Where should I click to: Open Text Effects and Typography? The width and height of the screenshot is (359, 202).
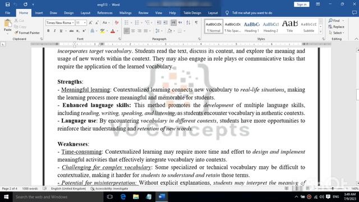click(92, 31)
